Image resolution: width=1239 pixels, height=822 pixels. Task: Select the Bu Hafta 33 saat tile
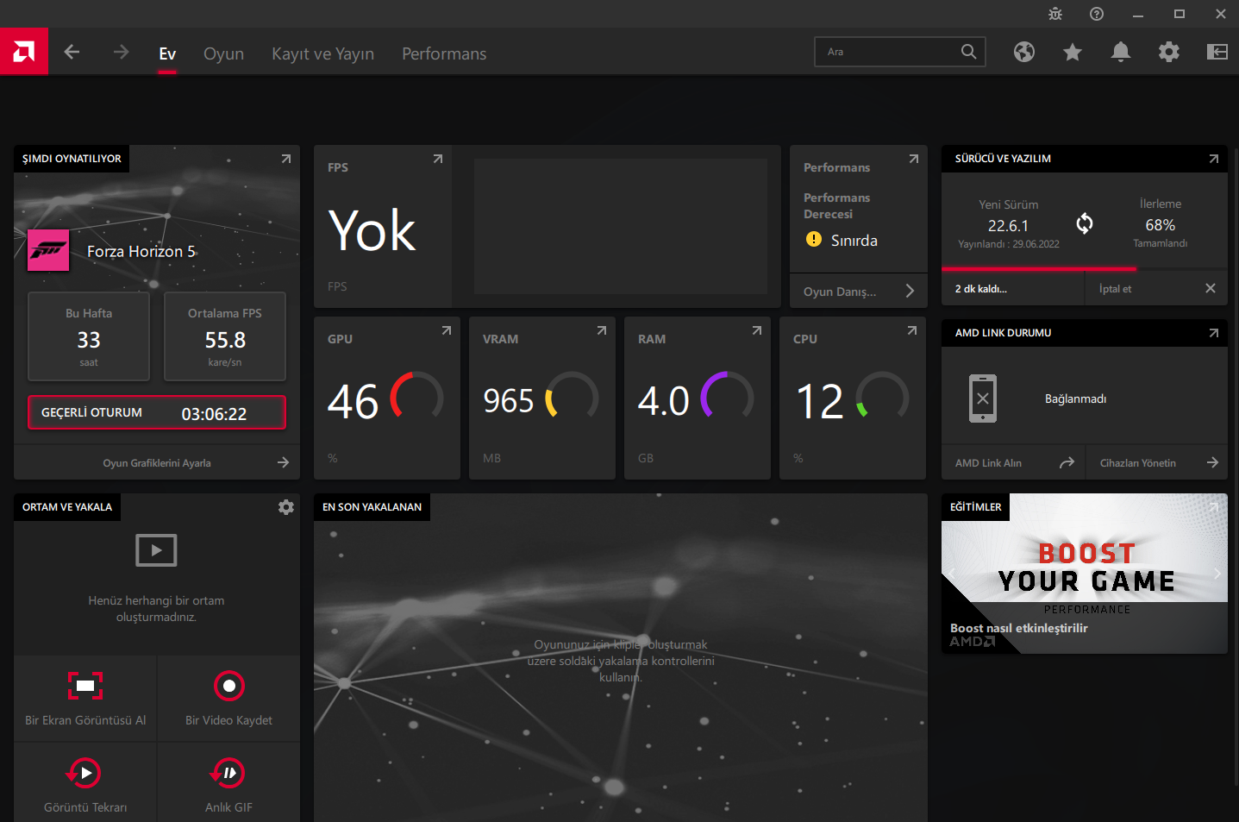click(x=89, y=336)
